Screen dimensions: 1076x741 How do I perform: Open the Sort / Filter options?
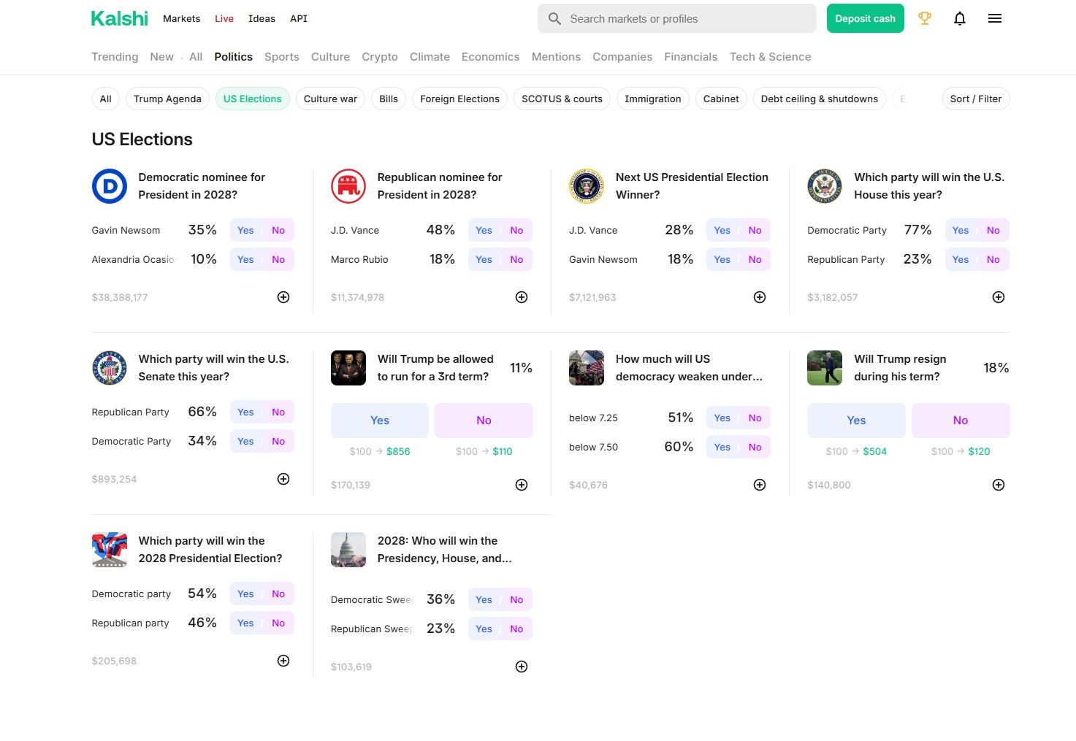coord(975,99)
